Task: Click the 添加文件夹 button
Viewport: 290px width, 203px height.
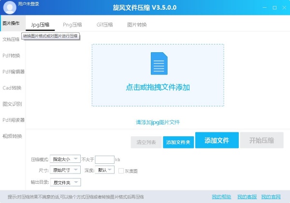Action: click(178, 142)
